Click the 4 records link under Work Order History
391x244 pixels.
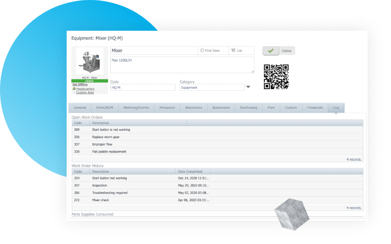tap(354, 207)
